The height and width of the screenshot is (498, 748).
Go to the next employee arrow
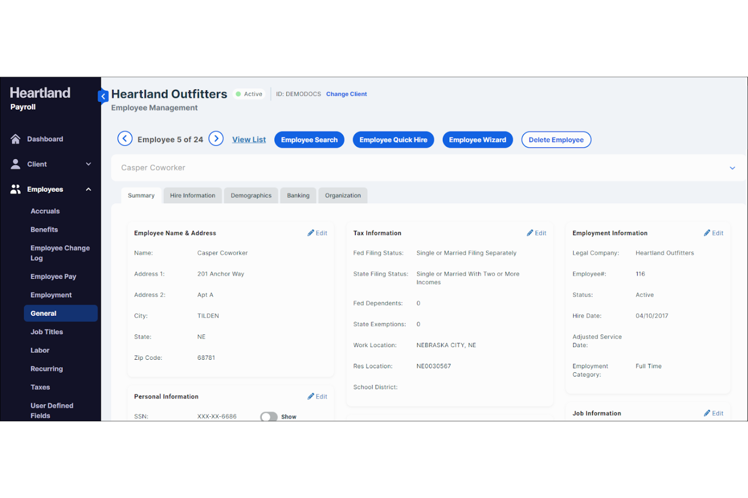pos(216,138)
